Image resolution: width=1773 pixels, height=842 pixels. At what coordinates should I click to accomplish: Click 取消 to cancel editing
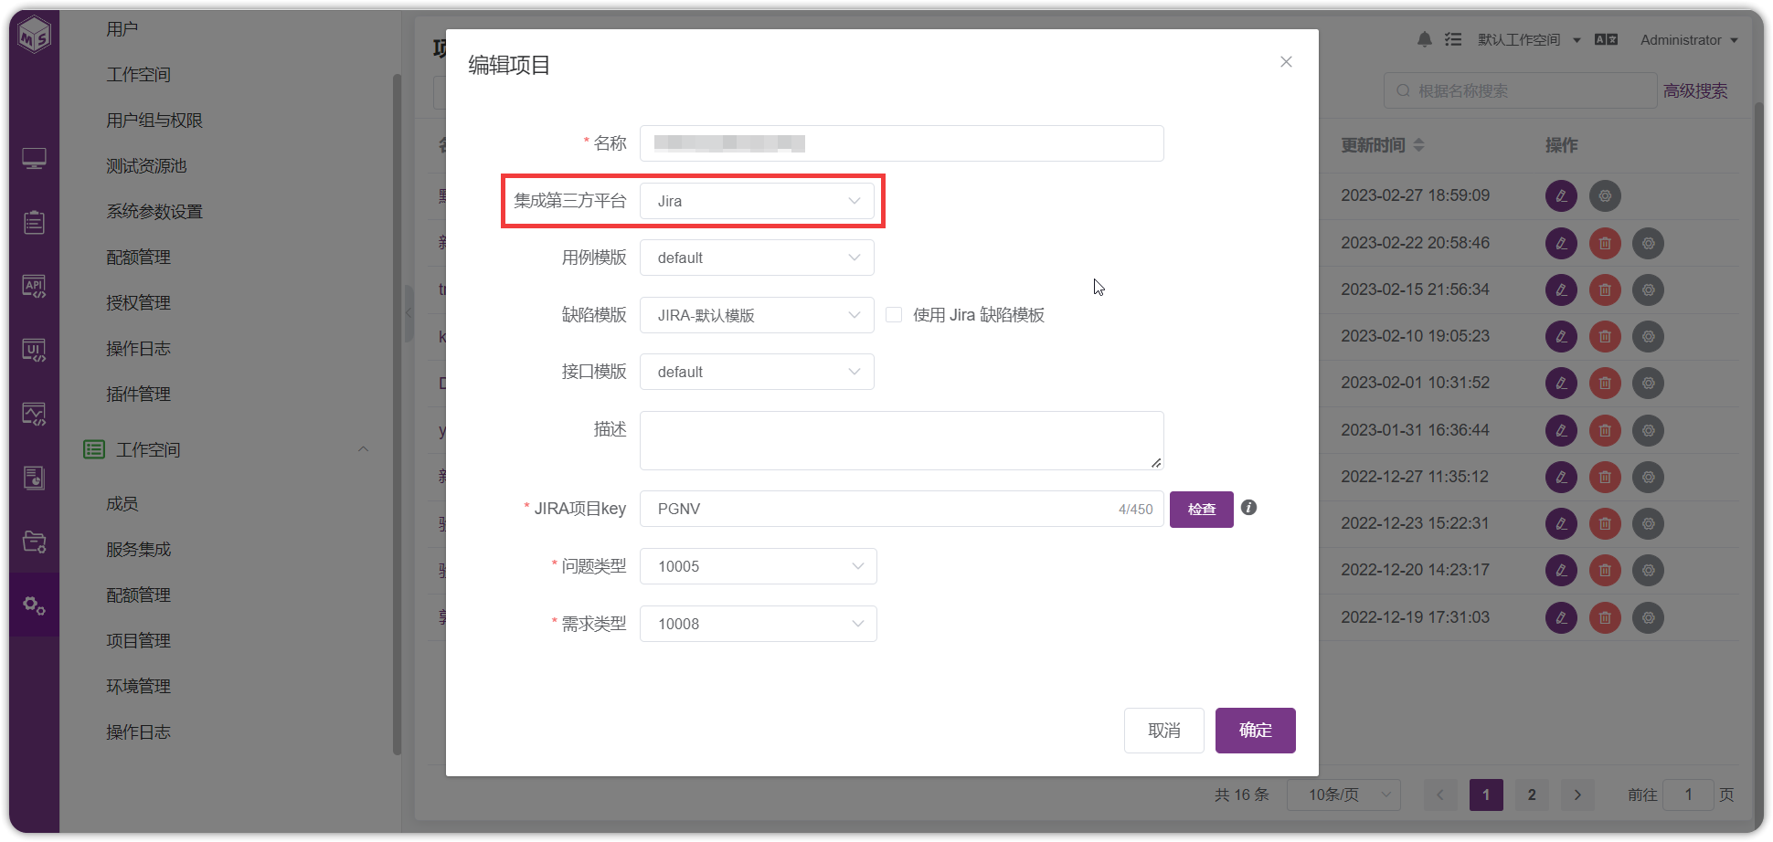point(1164,731)
